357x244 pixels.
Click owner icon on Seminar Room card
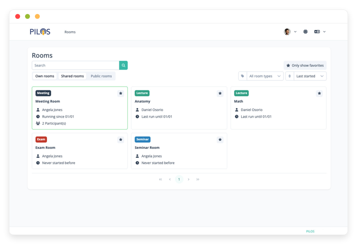[137, 156]
